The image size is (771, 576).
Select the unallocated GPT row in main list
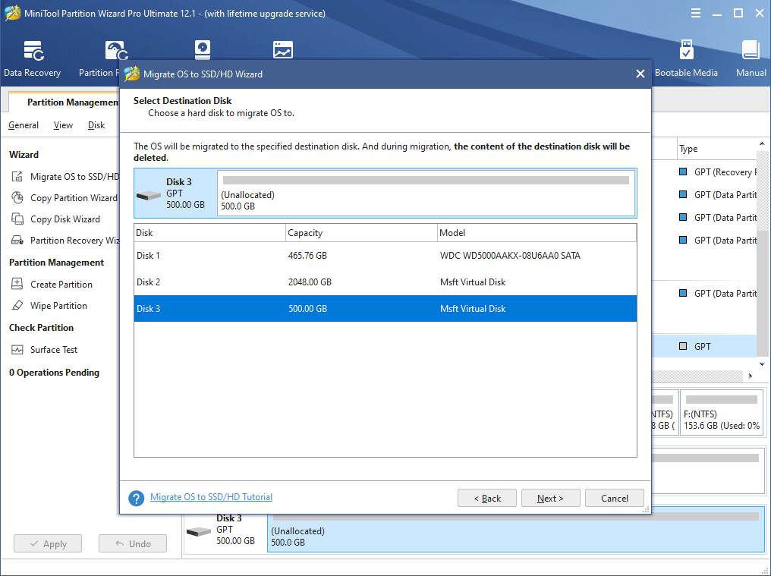tap(703, 346)
